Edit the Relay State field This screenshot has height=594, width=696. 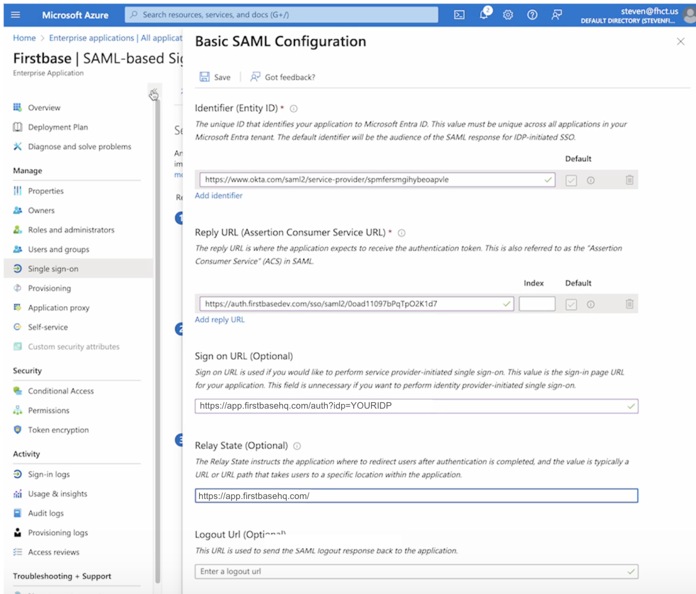click(x=416, y=496)
